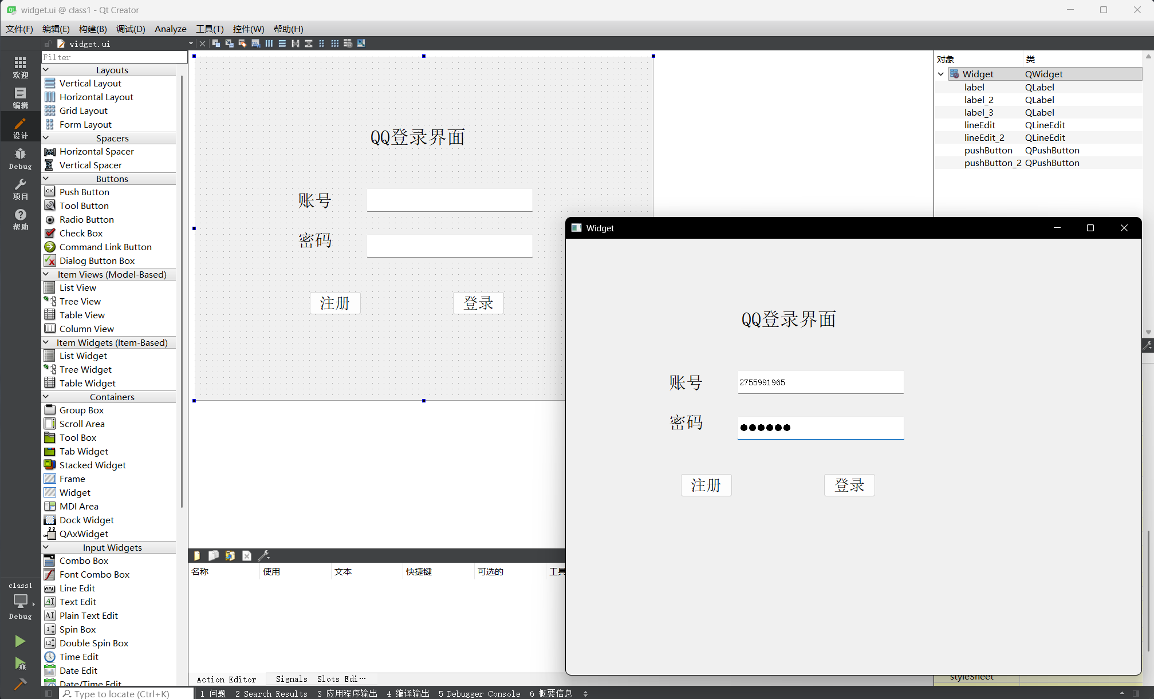The width and height of the screenshot is (1154, 699).
Task: Select Check Box widget item
Action: click(x=81, y=234)
